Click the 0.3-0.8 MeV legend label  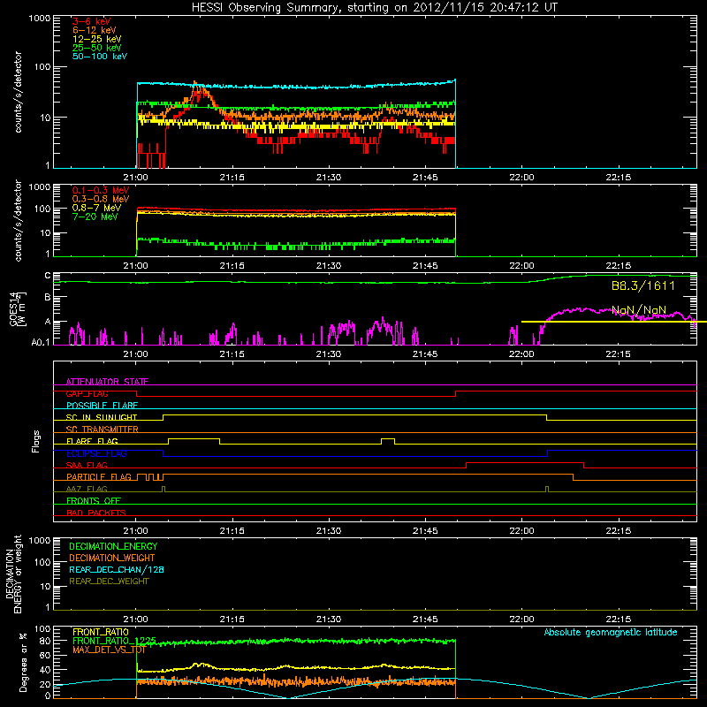point(101,199)
